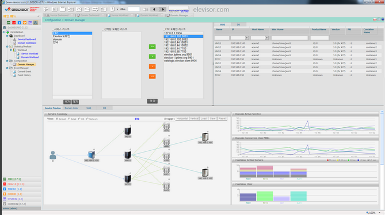Click the next arrow button in the toolbar
Image resolution: width=385 pixels, height=215 pixels.
162,9
